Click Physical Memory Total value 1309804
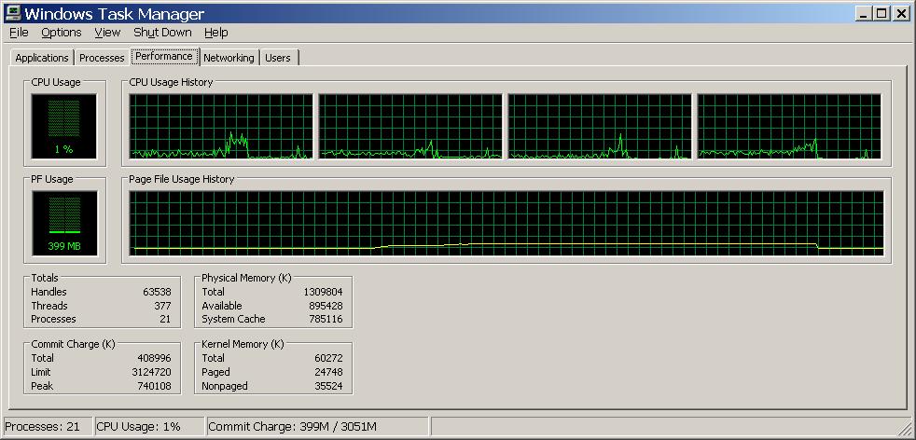 coord(323,292)
